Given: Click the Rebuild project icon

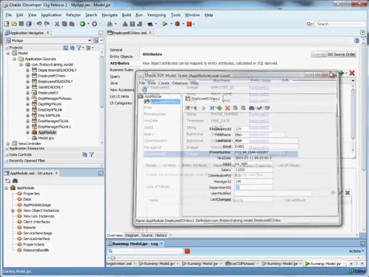Looking at the screenshot, I should coord(133,24).
